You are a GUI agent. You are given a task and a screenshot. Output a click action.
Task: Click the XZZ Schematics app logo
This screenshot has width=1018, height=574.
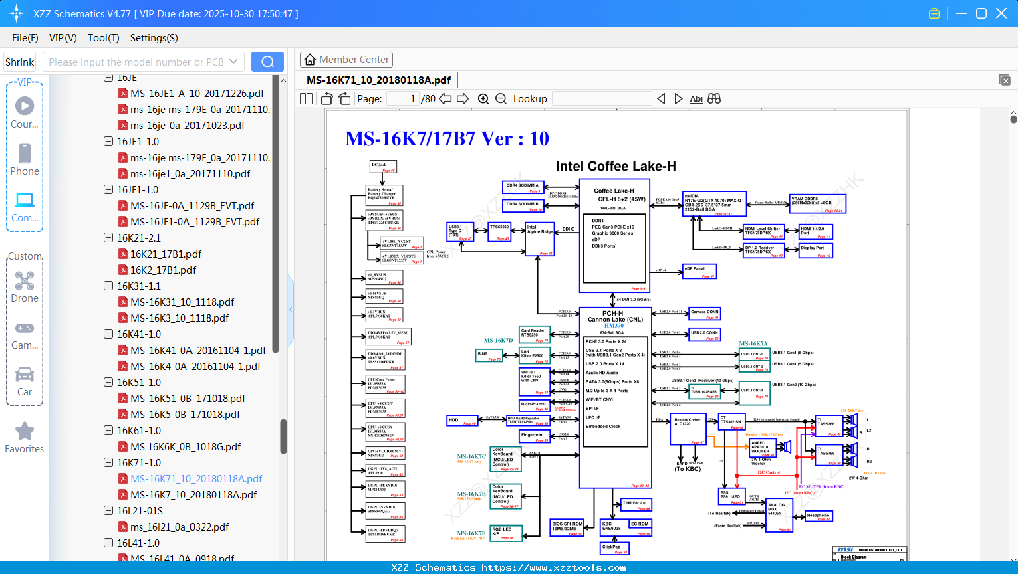point(17,13)
